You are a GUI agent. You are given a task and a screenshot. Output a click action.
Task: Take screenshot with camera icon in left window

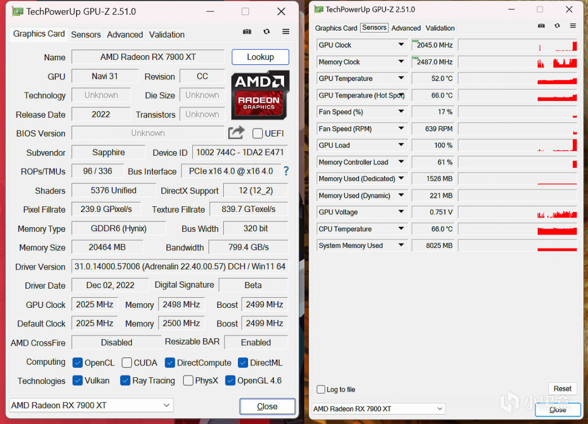[247, 32]
